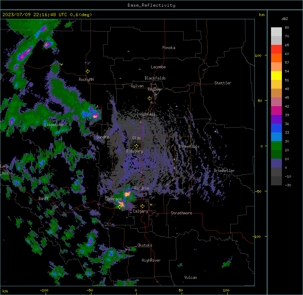Click the Lacombe city label
Image resolution: width=303 pixels, height=295 pixels.
(158, 67)
